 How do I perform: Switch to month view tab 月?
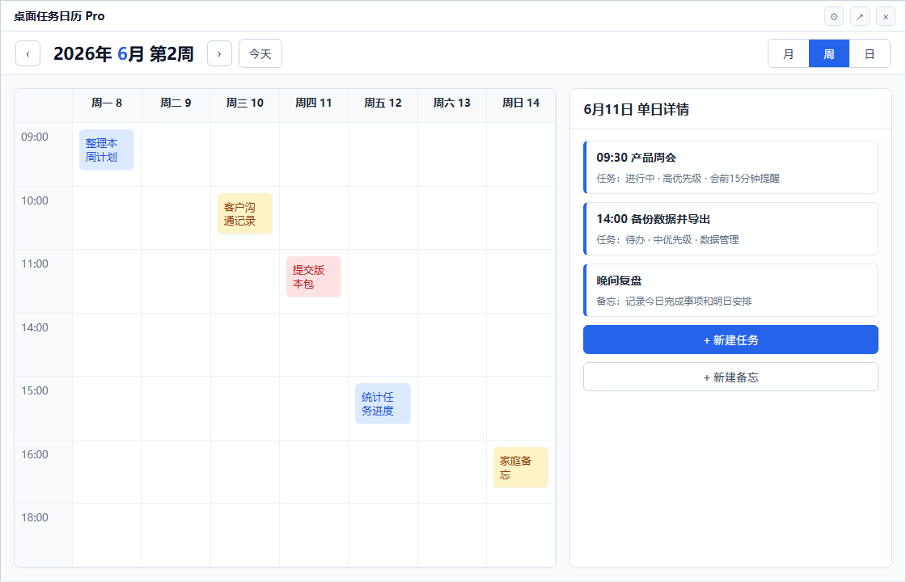[789, 53]
